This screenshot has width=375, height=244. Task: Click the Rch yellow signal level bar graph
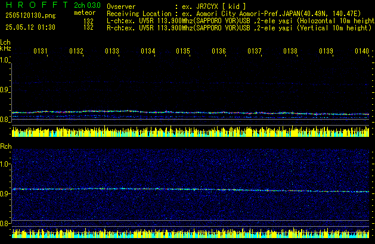[x=190, y=233]
